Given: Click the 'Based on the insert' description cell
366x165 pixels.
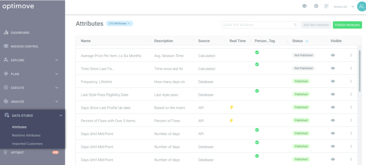Looking at the screenshot, I should point(170,108).
